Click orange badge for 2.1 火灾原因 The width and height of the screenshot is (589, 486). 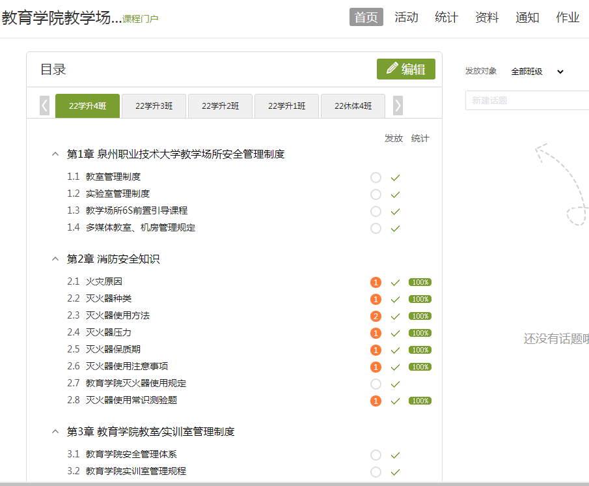pos(376,282)
